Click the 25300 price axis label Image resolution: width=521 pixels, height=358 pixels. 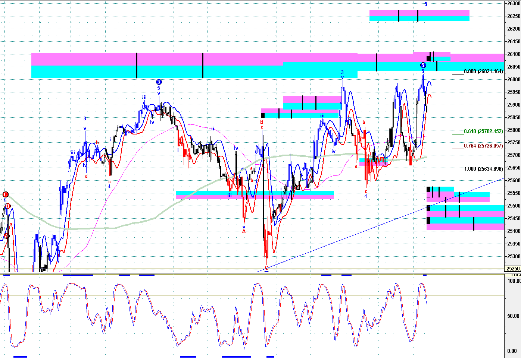point(514,256)
